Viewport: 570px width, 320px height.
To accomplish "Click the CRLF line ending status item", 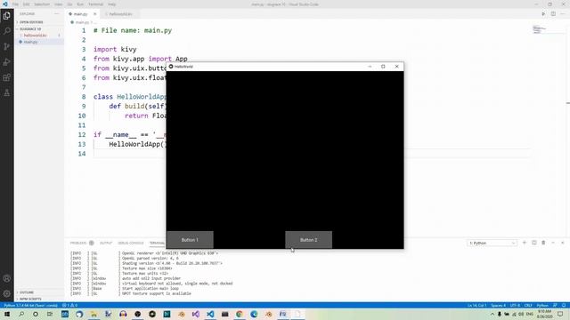I will tap(528, 306).
